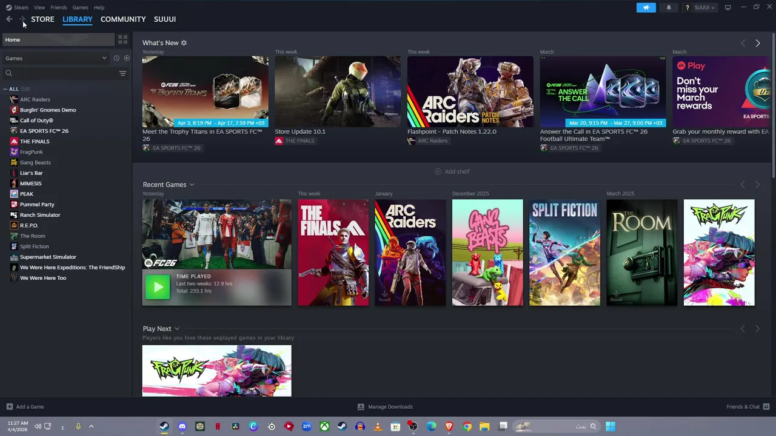This screenshot has width=776, height=436.
Task: Open VLC media player from taskbar
Action: coord(378,426)
